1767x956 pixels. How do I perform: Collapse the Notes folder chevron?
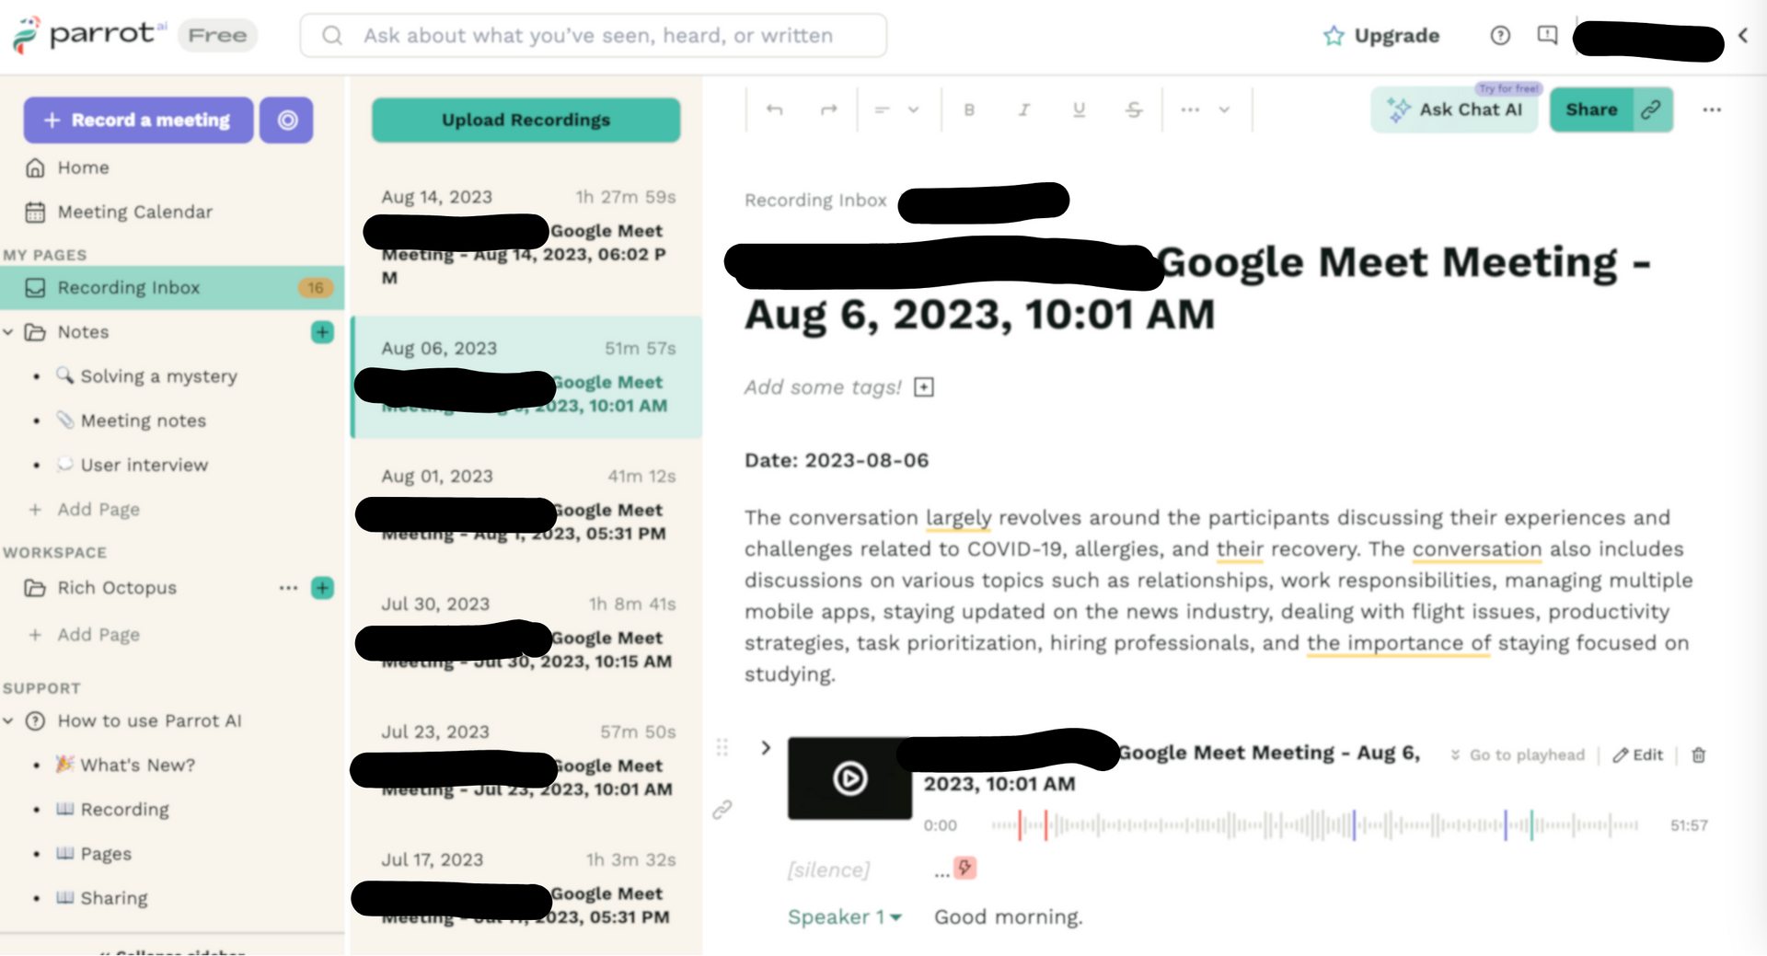[9, 332]
